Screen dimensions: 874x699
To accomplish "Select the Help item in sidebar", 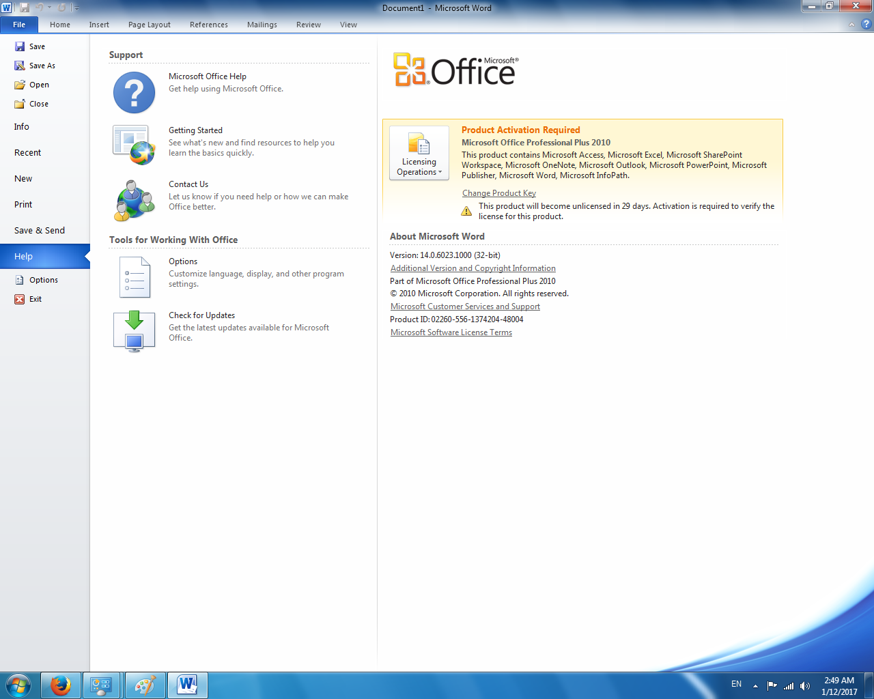I will [44, 257].
